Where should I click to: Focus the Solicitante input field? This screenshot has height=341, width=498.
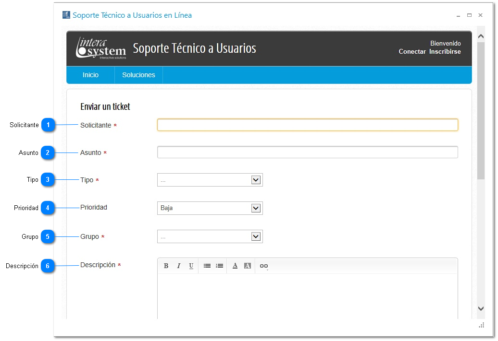pyautogui.click(x=307, y=125)
